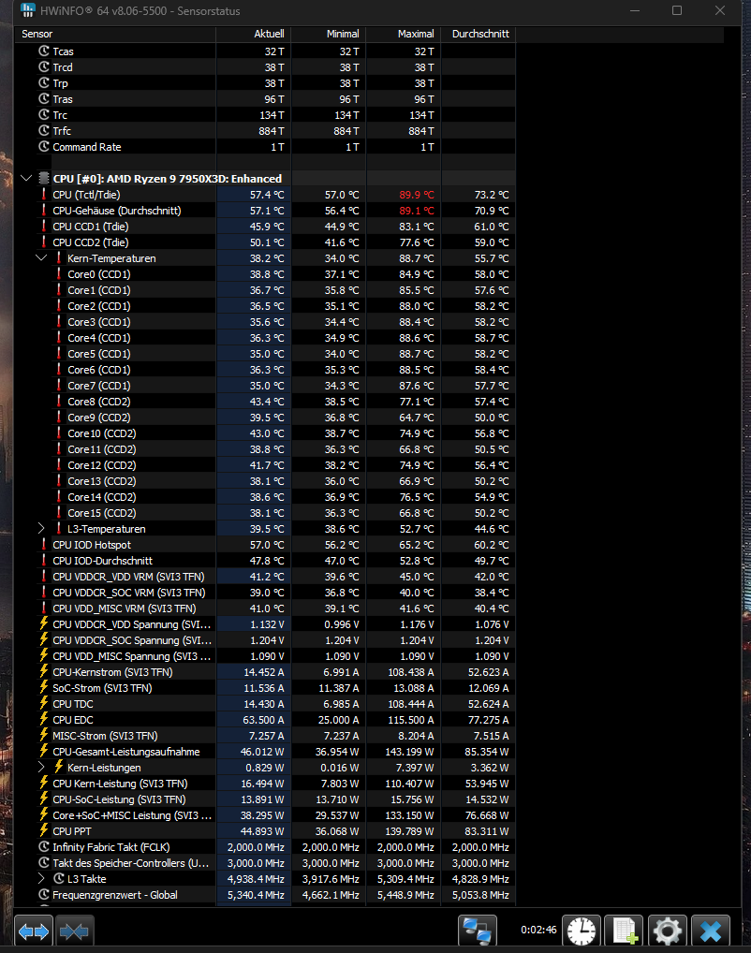Screen dimensions: 751x953
Task: Collapse the CPU [#0] AMD Ryzen 9 section
Action: [26, 178]
